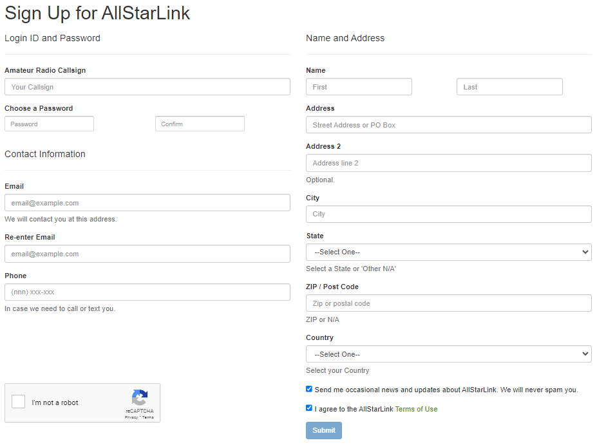Click the Confirm password field
The height and width of the screenshot is (445, 597).
[200, 123]
